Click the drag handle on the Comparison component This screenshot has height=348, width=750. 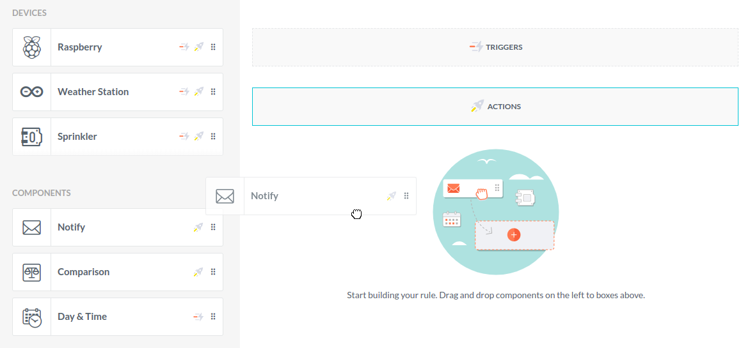(213, 272)
